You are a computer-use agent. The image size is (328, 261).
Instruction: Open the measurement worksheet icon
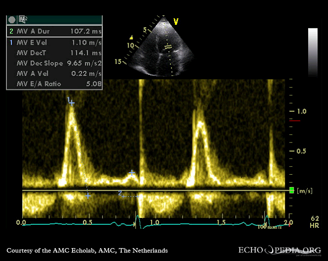23,20
